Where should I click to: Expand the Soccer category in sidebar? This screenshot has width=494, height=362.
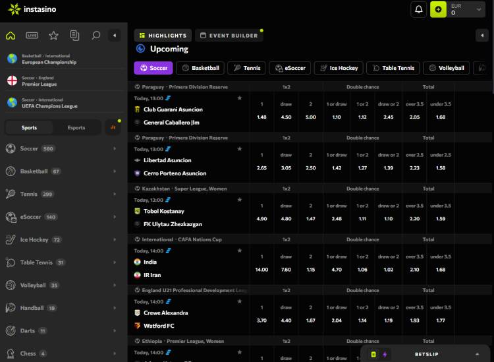[x=115, y=149]
